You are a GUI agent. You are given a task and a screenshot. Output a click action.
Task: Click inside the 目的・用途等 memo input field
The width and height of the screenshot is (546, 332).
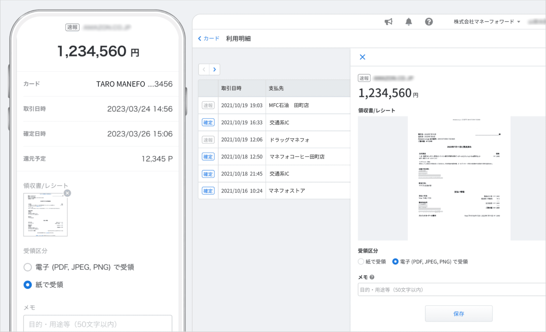point(450,289)
